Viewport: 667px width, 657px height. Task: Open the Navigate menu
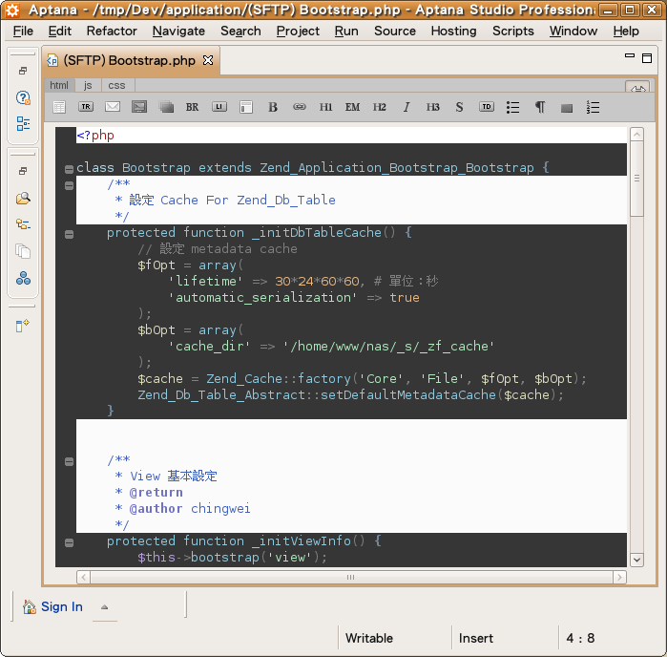[178, 32]
